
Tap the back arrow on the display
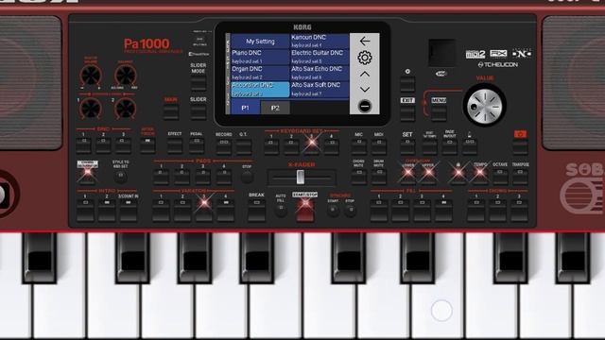click(x=365, y=41)
